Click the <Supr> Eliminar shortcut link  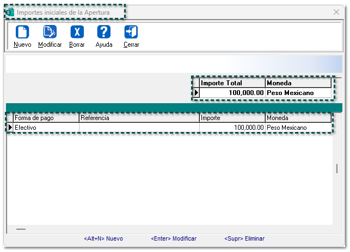click(x=244, y=238)
